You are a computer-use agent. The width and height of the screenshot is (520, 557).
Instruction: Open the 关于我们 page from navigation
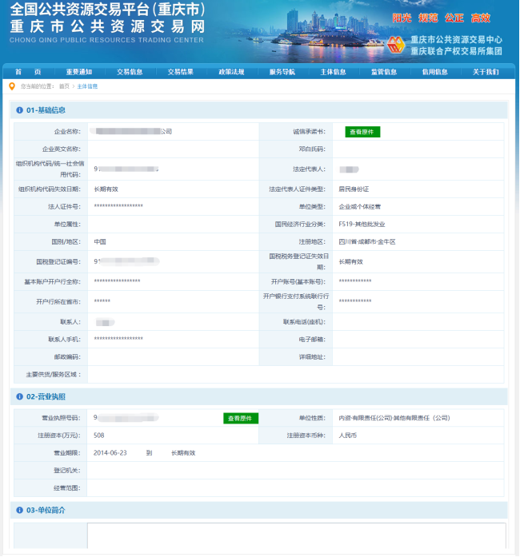486,72
